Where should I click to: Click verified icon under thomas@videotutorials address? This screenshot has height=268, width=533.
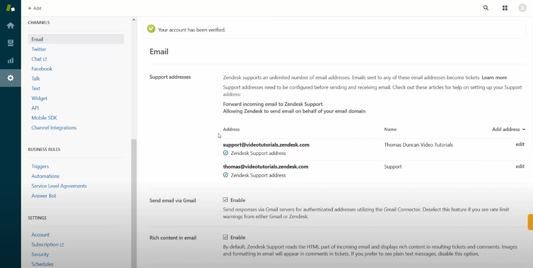(226, 175)
